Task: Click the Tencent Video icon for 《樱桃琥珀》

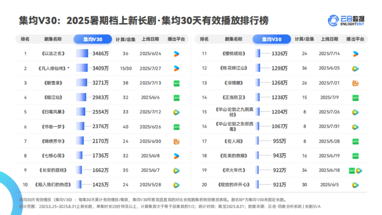Action: point(355,54)
